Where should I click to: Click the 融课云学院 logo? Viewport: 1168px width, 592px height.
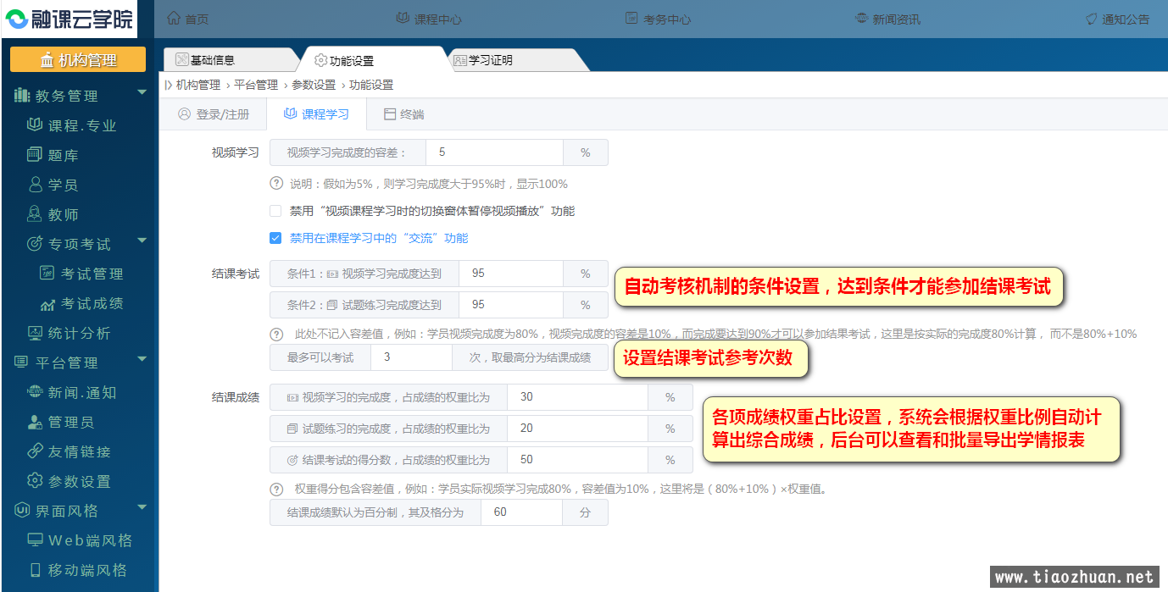(x=69, y=19)
